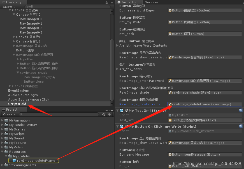Collapse the My Test Xml component foldout

(x=118, y=111)
